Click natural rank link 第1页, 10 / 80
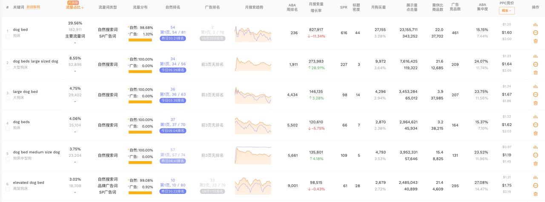 coord(172,185)
